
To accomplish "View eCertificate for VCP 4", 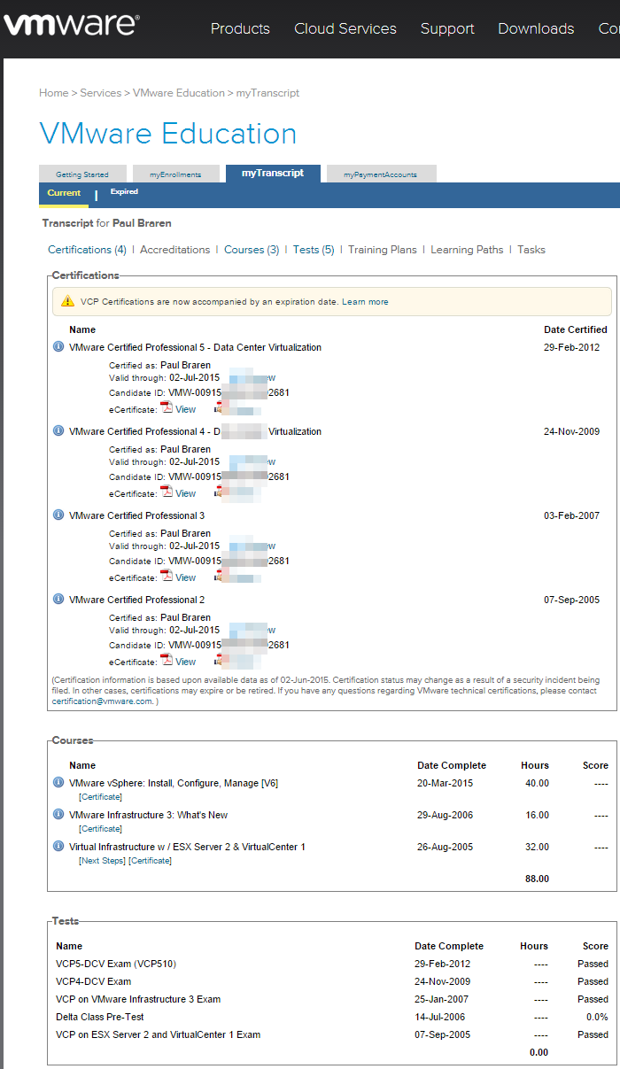I will (x=186, y=493).
